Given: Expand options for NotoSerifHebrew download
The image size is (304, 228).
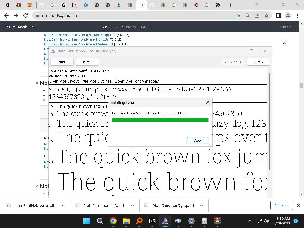Looking at the screenshot, I should point(63,205).
